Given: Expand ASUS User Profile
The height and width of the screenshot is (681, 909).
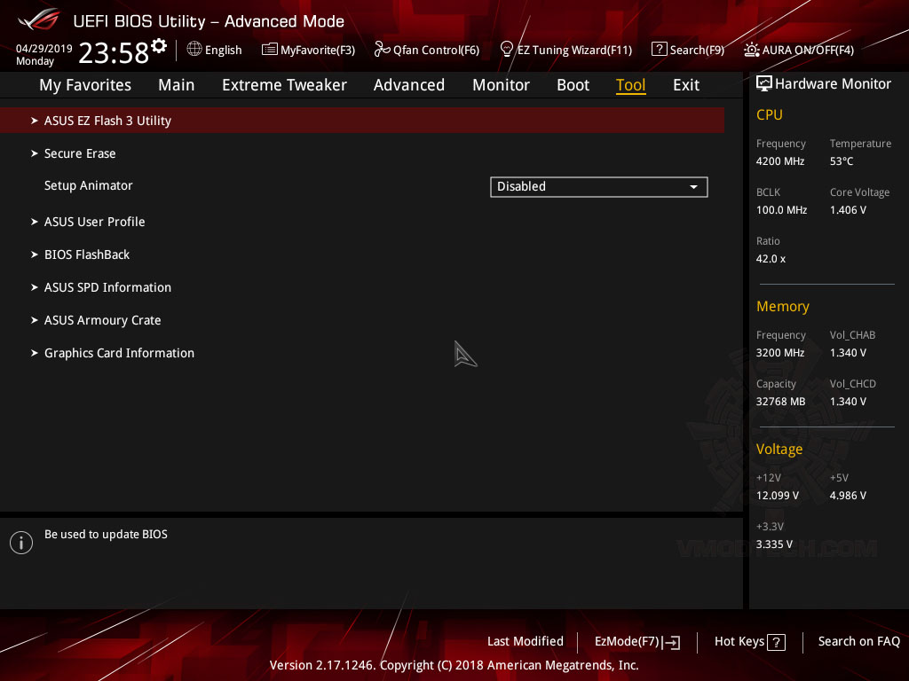Looking at the screenshot, I should pyautogui.click(x=94, y=222).
